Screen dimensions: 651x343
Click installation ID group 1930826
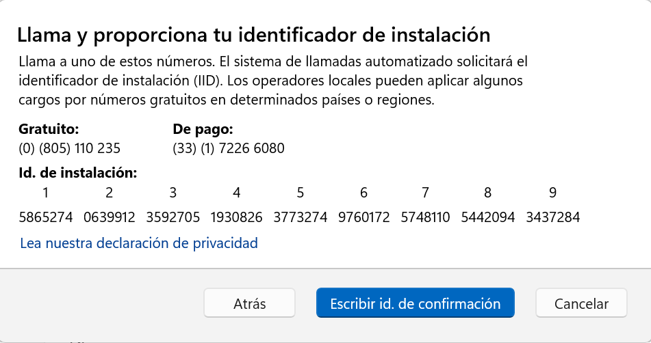236,217
